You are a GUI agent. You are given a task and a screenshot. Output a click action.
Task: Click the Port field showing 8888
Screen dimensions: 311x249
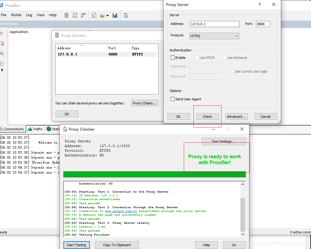pyautogui.click(x=262, y=24)
